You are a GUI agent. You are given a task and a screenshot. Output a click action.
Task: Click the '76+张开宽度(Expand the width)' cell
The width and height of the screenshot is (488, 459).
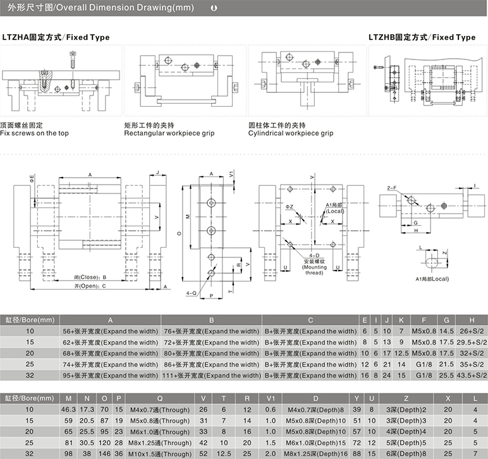(211, 331)
